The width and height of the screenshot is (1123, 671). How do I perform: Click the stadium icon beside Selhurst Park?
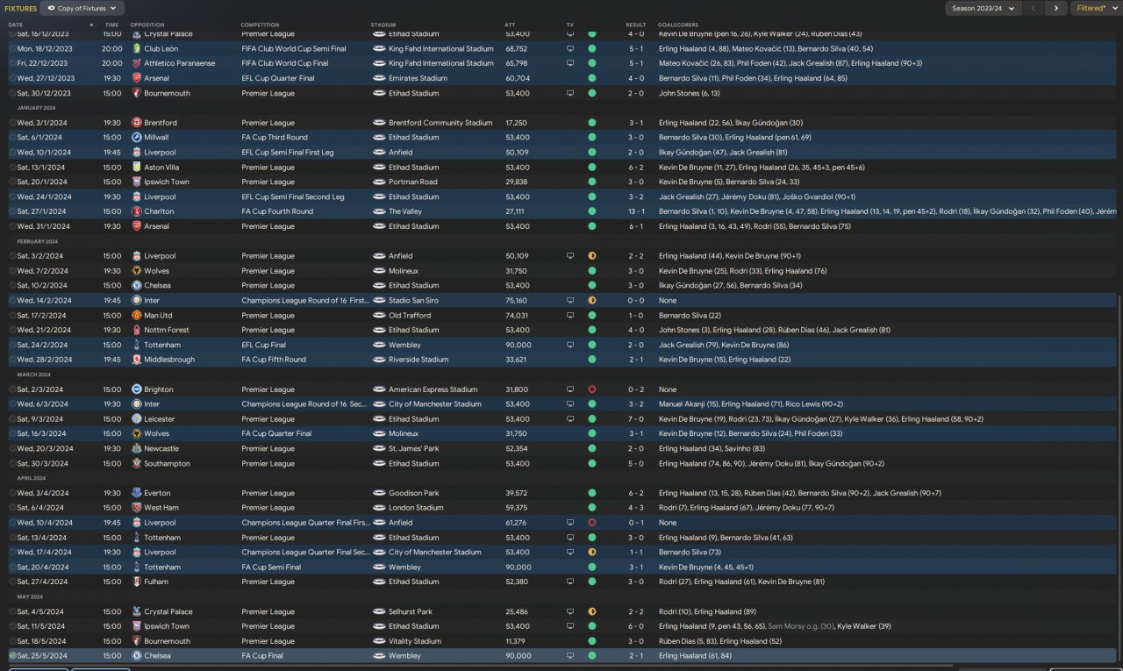pyautogui.click(x=379, y=611)
